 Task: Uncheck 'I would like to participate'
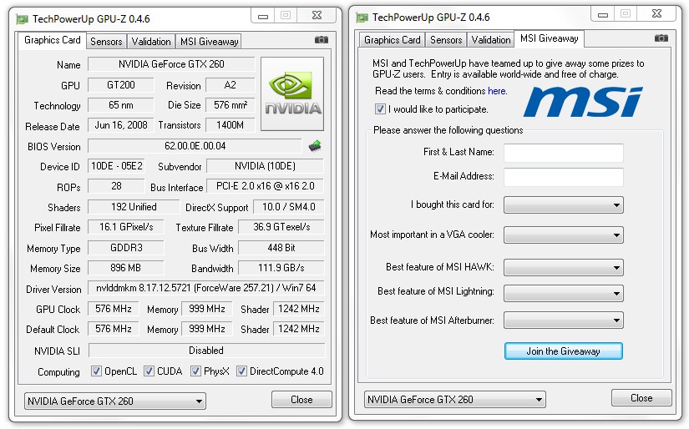[380, 109]
